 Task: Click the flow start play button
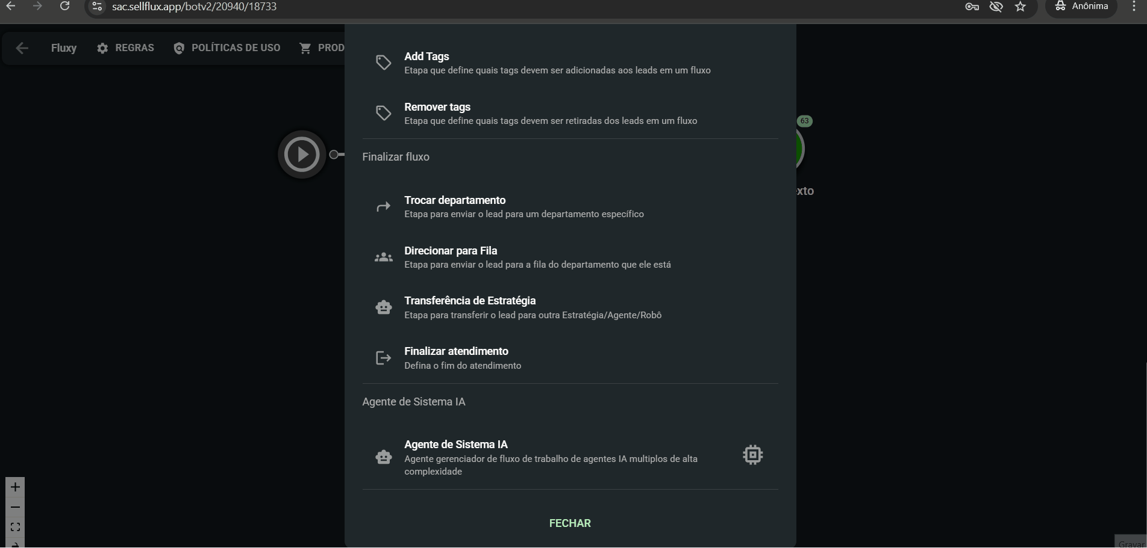point(302,155)
